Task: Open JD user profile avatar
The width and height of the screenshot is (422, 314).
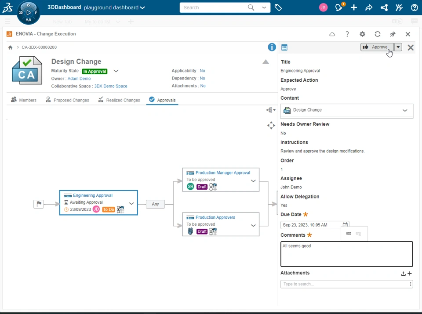Action: pyautogui.click(x=323, y=7)
